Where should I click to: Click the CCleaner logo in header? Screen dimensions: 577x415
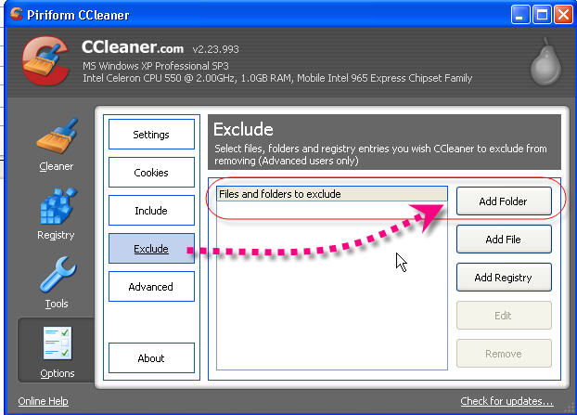(45, 60)
